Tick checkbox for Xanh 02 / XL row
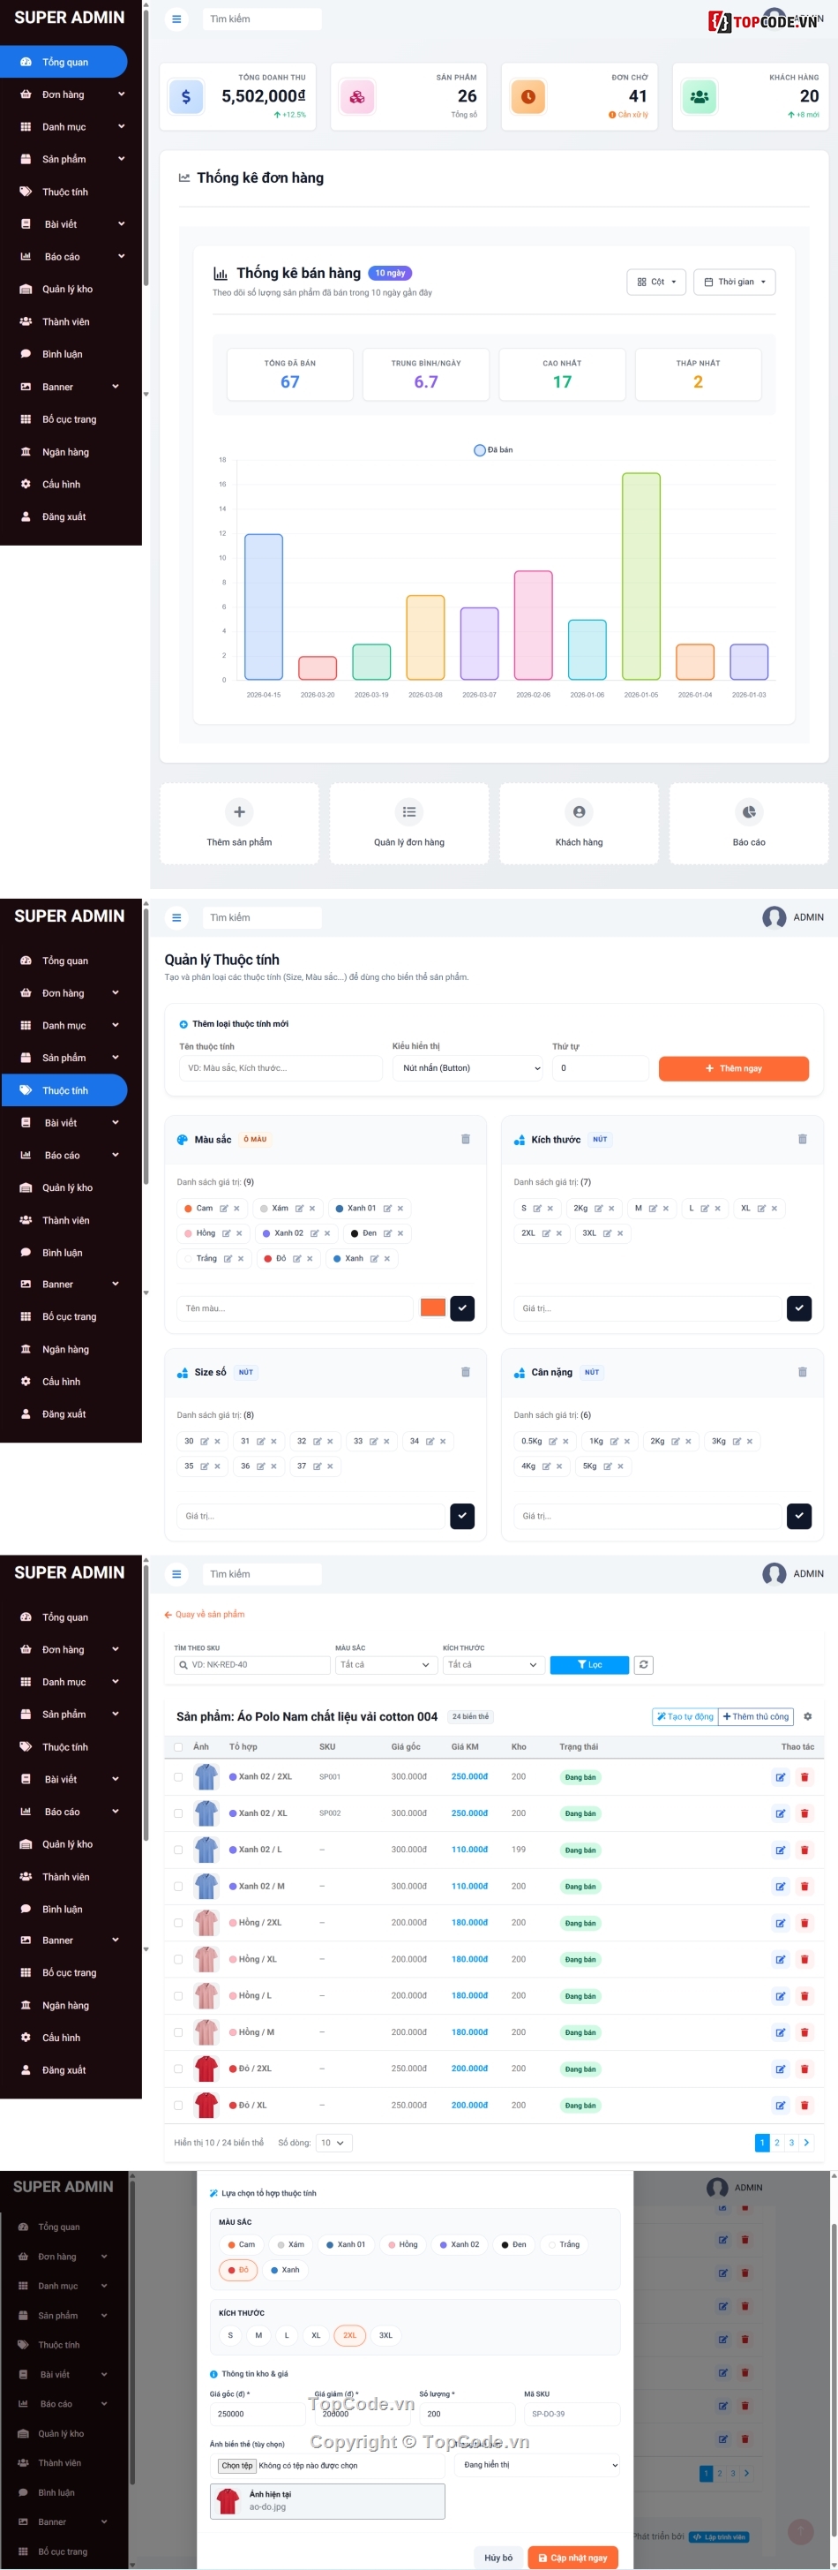This screenshot has width=838, height=2570. pyautogui.click(x=178, y=1813)
